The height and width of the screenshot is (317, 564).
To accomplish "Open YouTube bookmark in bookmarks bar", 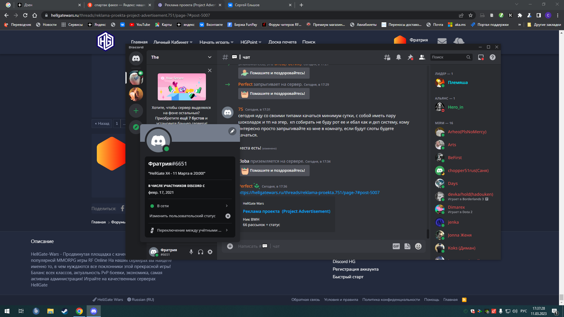I will 140,25.
